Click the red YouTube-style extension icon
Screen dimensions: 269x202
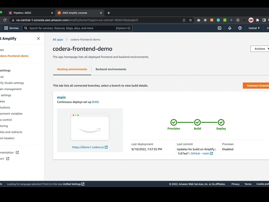(251, 20)
